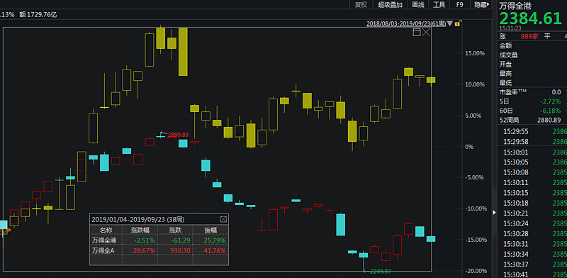Maximize the chart selection overlay box
567x278 pixels.
417,32
